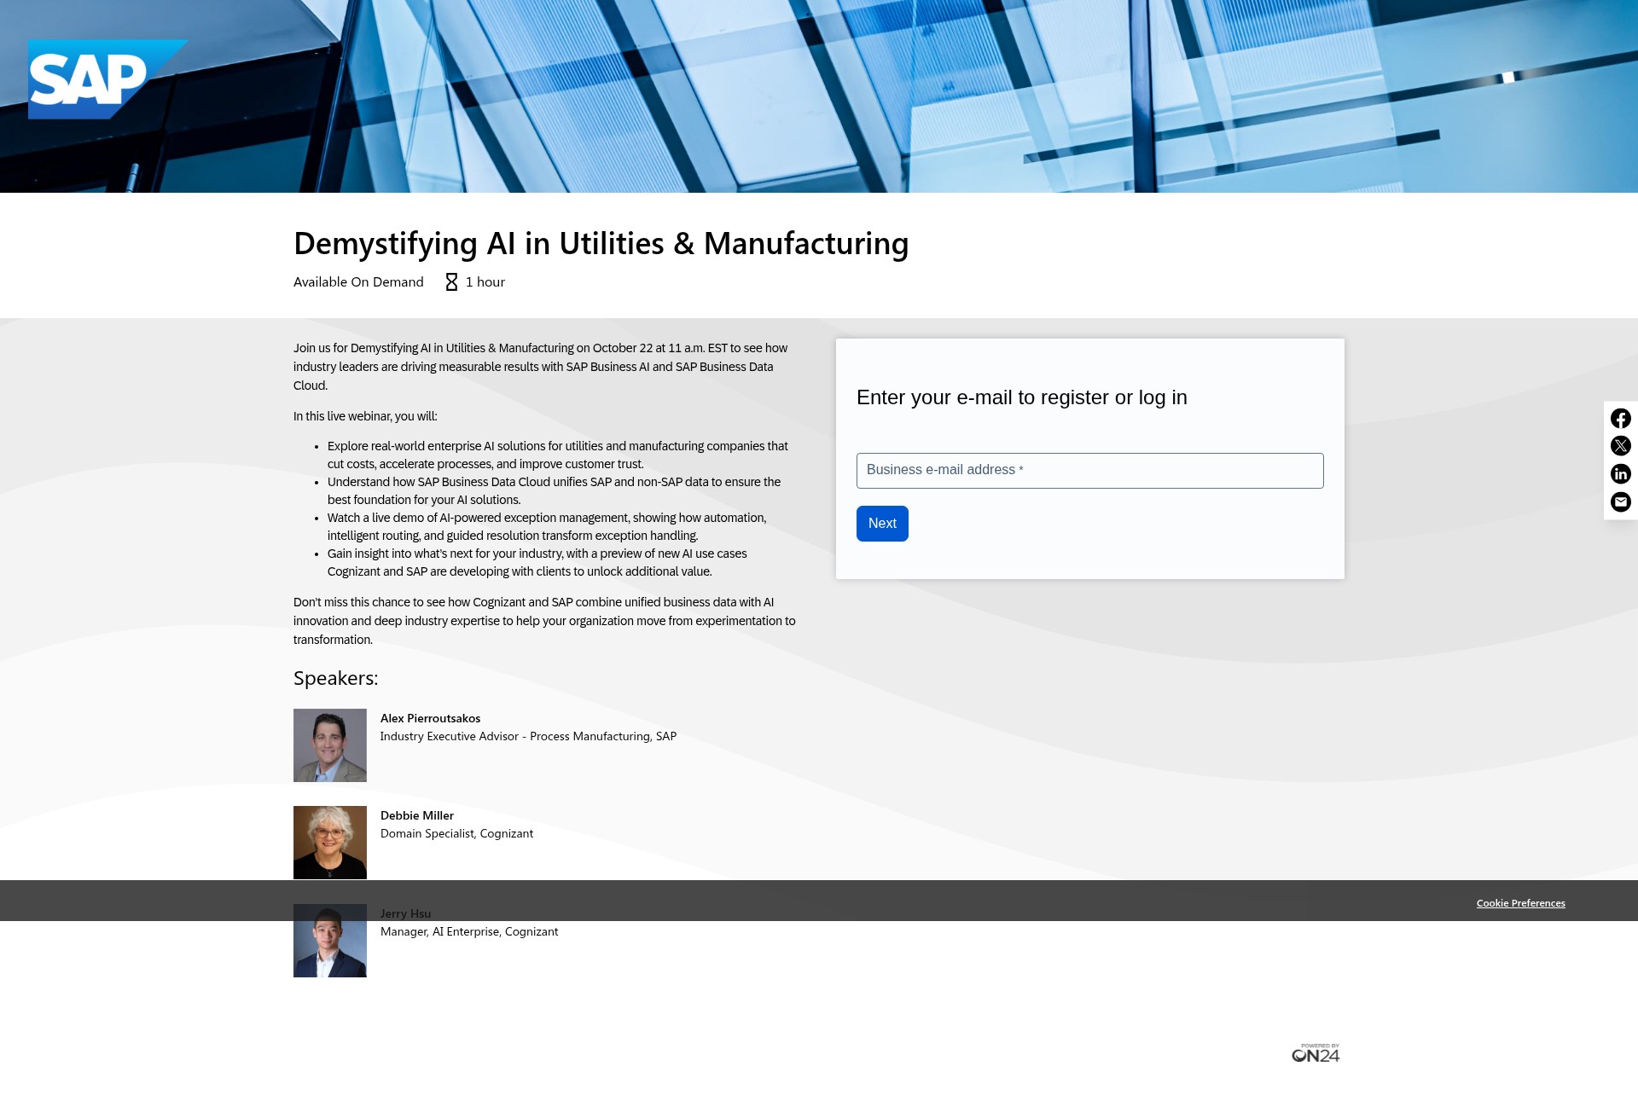
Task: Click the name Debbie Miller
Action: pos(417,815)
